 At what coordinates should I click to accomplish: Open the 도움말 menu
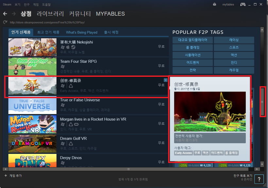tap(46, 5)
